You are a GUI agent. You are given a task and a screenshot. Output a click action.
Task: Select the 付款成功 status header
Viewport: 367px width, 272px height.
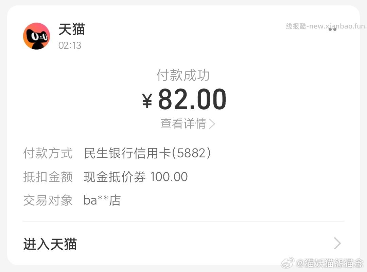click(183, 75)
